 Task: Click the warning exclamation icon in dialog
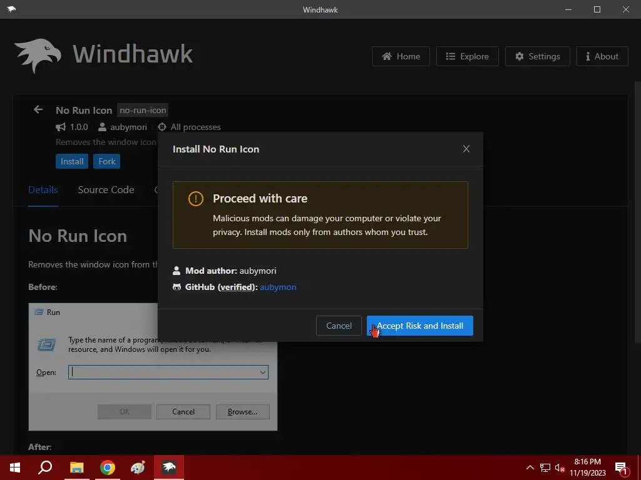coord(195,199)
